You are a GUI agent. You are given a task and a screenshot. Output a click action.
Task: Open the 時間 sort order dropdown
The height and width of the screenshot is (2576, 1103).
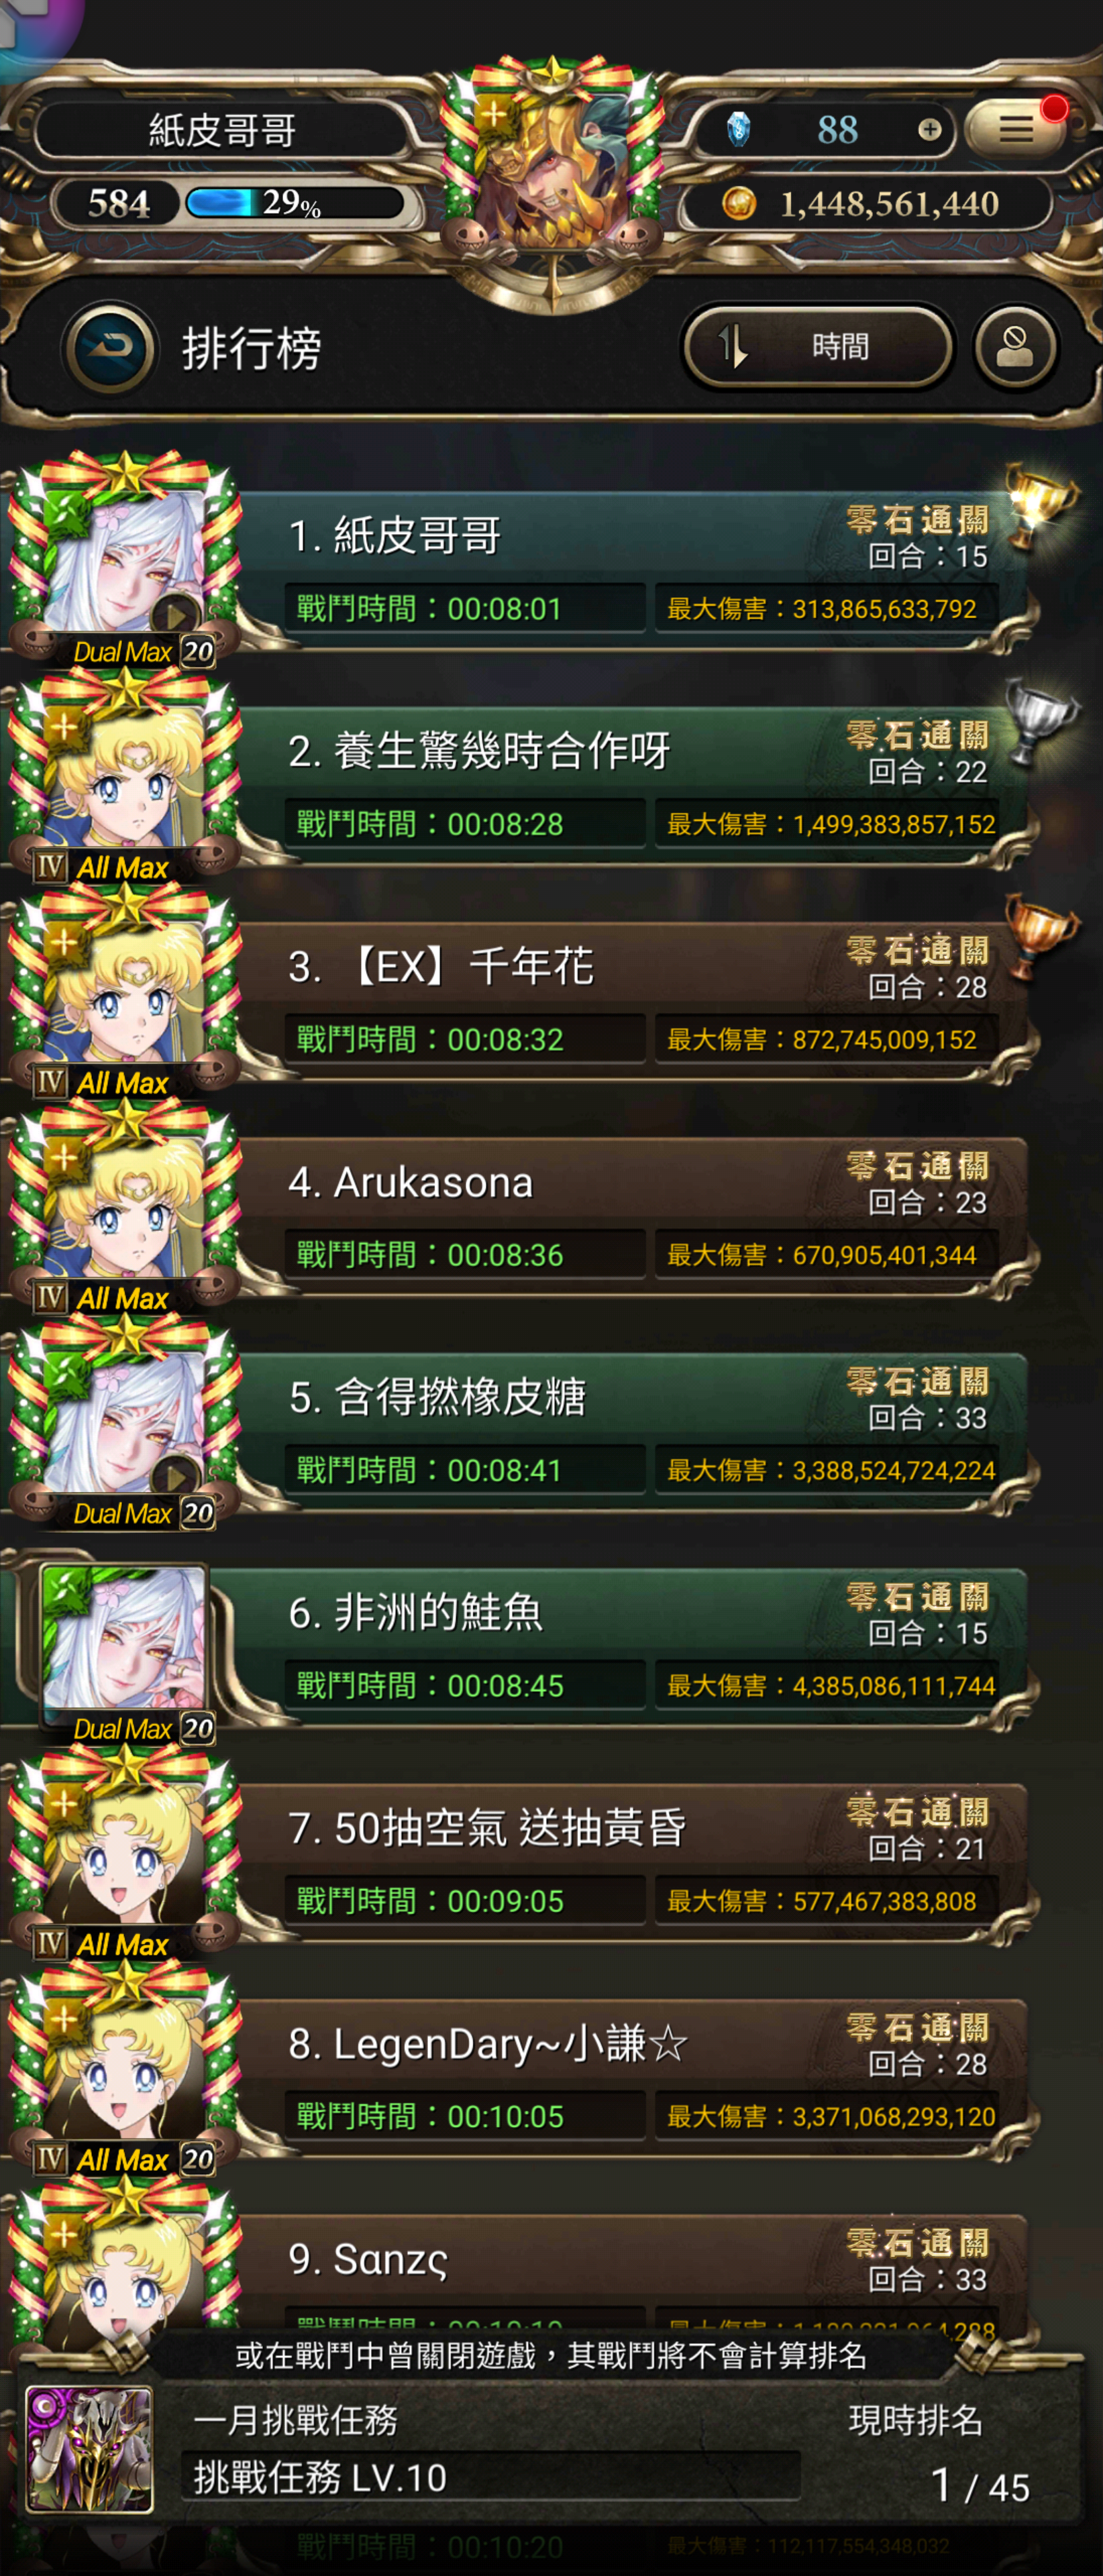(x=817, y=347)
